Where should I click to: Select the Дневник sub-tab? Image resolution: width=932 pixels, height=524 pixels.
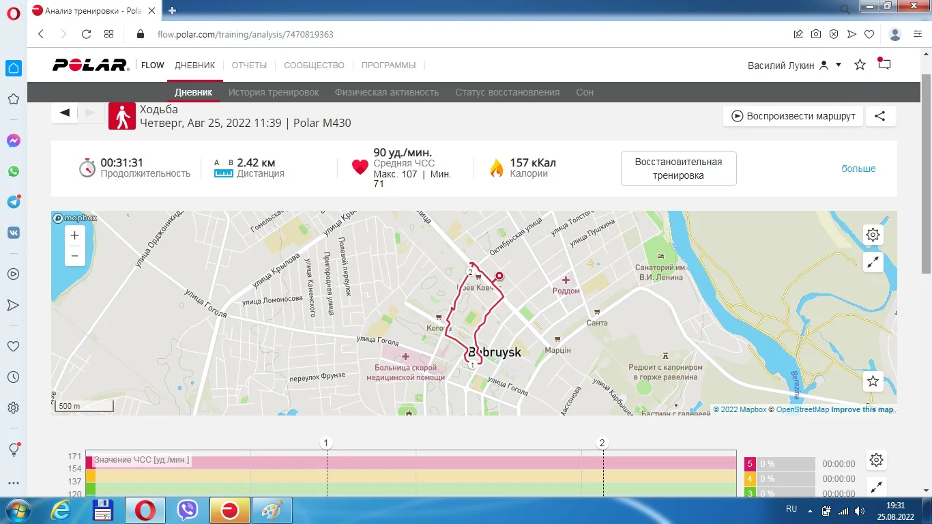coord(194,92)
